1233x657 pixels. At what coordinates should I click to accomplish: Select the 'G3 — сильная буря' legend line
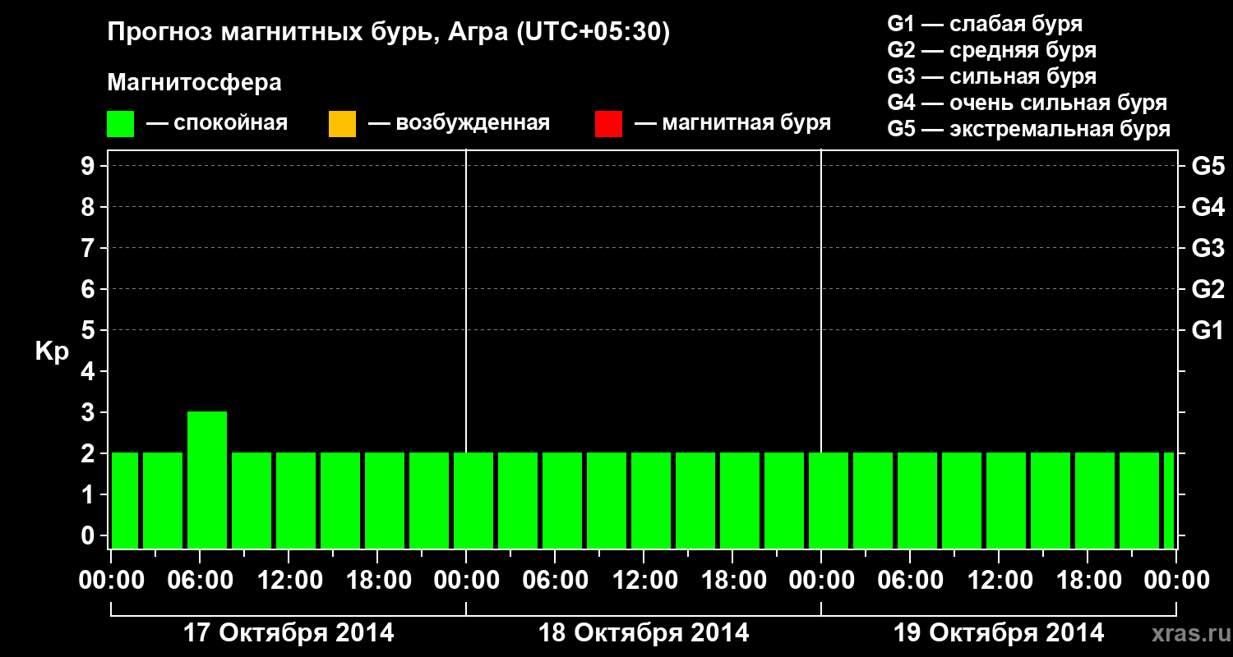click(991, 76)
